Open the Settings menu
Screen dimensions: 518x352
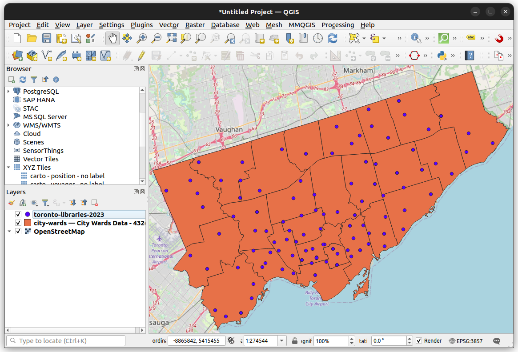(x=112, y=25)
